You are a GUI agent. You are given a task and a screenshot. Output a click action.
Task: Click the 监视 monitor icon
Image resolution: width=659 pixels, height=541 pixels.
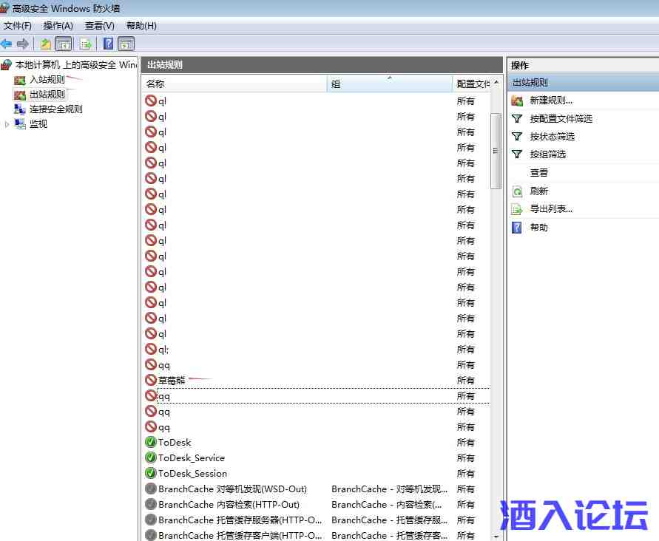click(20, 124)
